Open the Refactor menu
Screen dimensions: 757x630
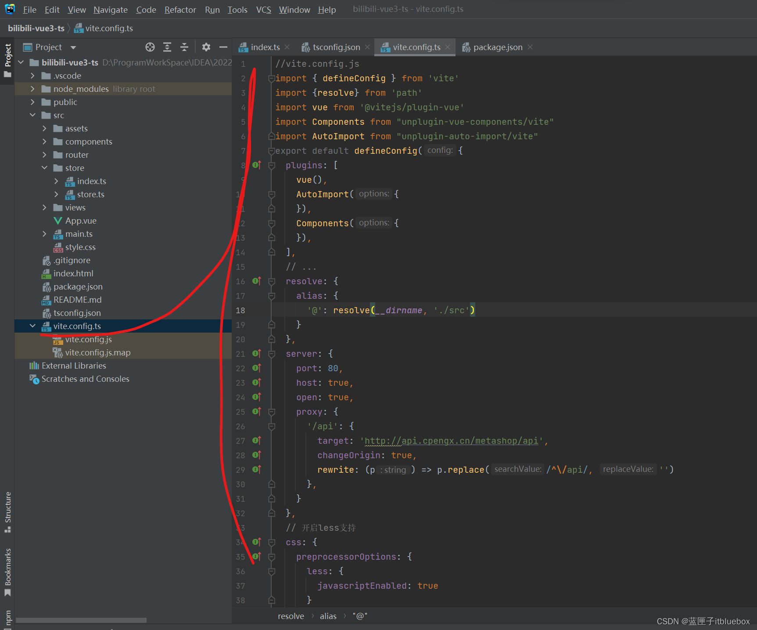click(x=180, y=10)
